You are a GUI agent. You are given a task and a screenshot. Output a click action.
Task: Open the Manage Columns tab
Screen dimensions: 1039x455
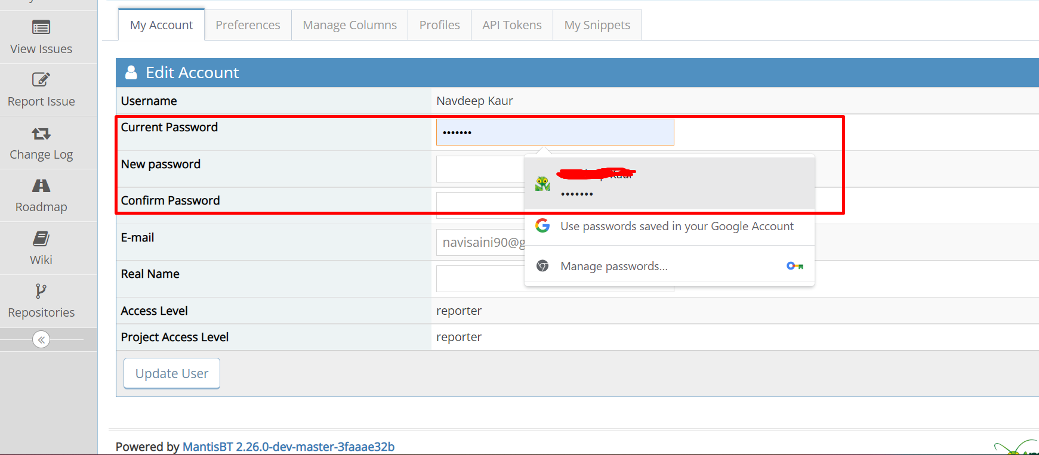[x=349, y=25]
